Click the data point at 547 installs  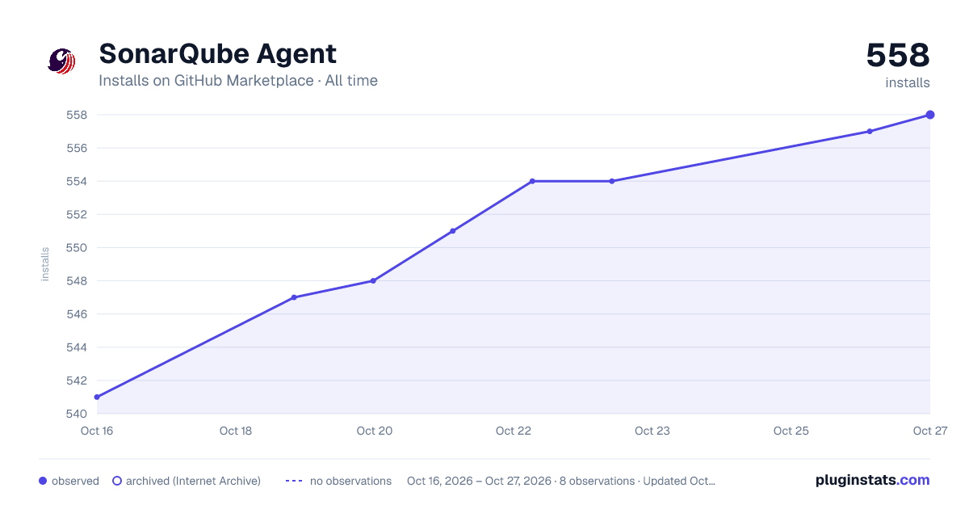(x=294, y=297)
